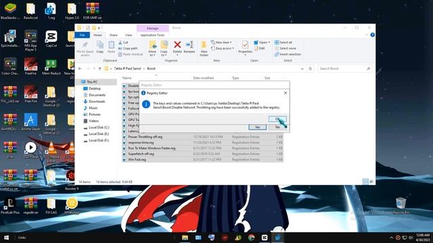Viewport: 433px width, 243px height.
Task: Open the Easy access dropdown
Action: click(223, 48)
